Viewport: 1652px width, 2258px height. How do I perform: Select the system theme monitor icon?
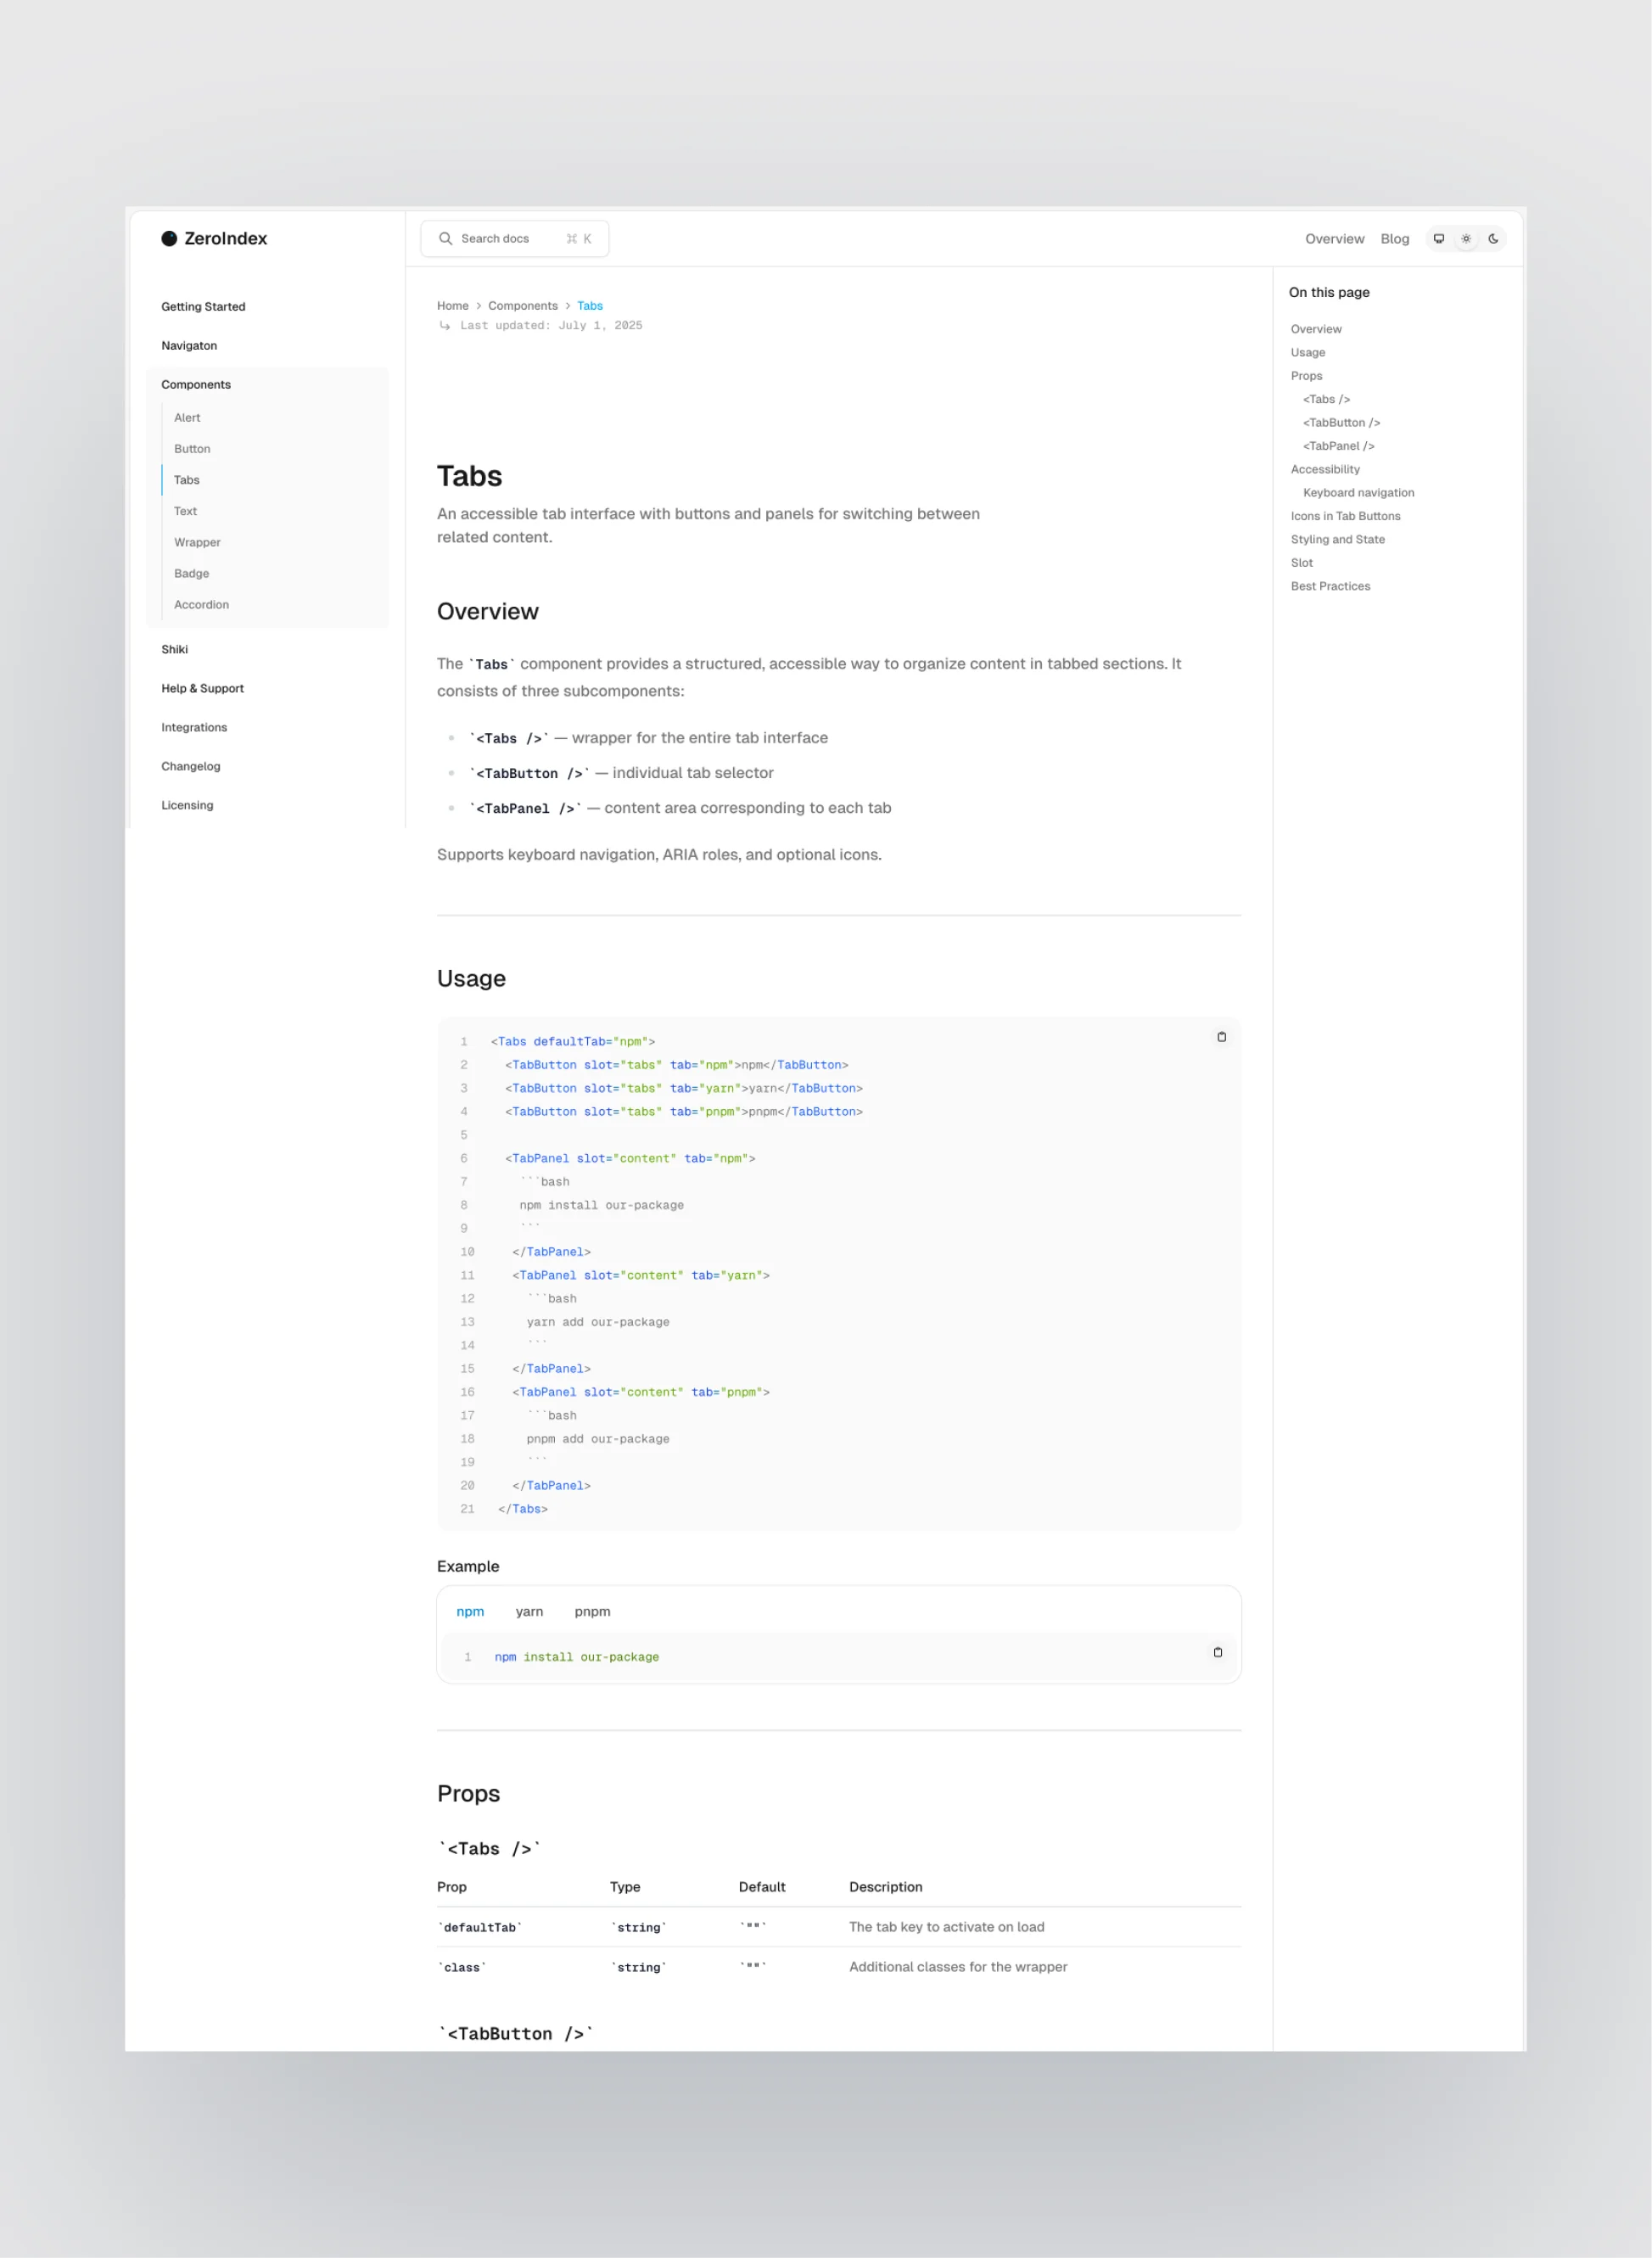[x=1439, y=238]
